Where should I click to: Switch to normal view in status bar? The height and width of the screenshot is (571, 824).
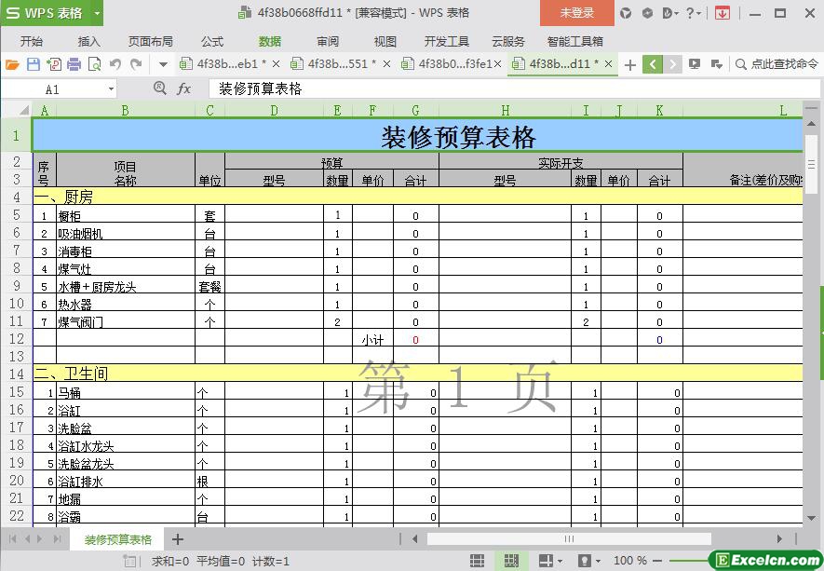click(477, 561)
